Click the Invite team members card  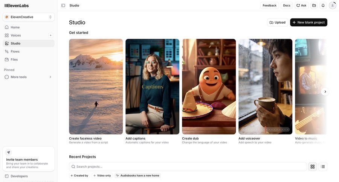(x=29, y=159)
